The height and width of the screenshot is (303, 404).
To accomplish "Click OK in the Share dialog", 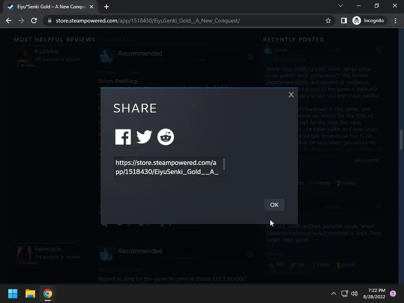I will click(x=275, y=205).
